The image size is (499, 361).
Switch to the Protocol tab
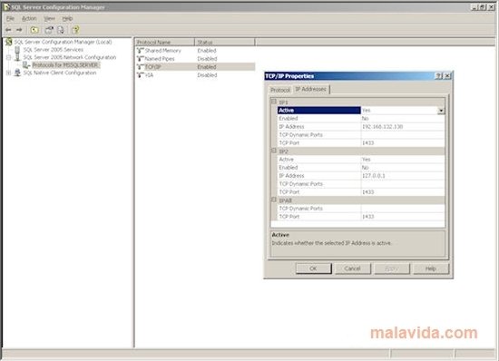(x=280, y=90)
